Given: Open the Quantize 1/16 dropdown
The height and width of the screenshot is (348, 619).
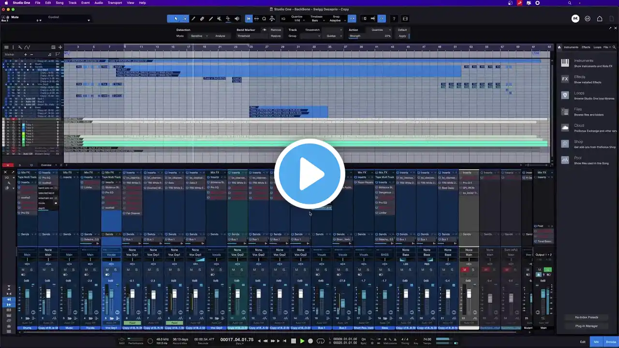Looking at the screenshot, I should click(297, 20).
